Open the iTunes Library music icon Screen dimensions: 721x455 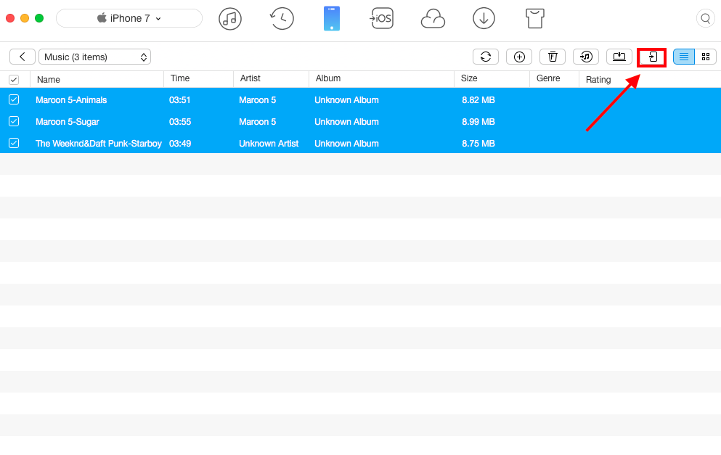(230, 19)
